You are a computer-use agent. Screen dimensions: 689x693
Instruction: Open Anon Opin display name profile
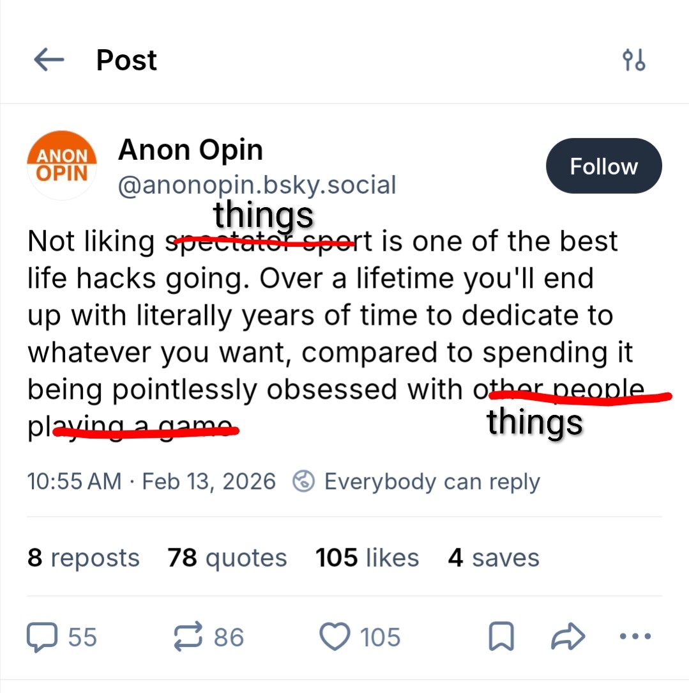(190, 150)
